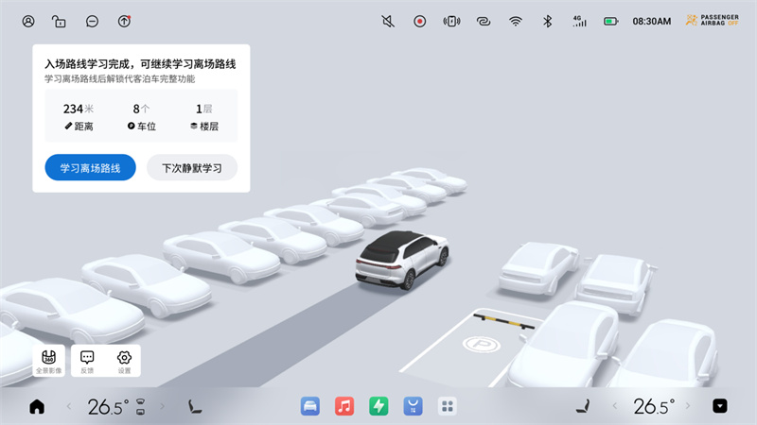Open the app grid launcher
Viewport: 757px width, 425px height.
448,406
